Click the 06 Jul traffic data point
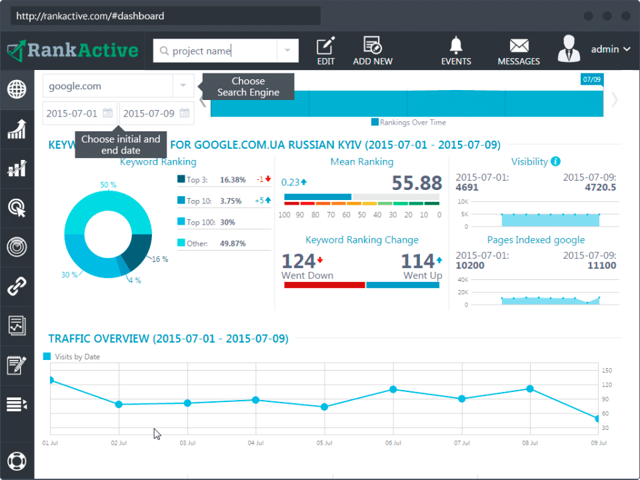 pyautogui.click(x=393, y=389)
